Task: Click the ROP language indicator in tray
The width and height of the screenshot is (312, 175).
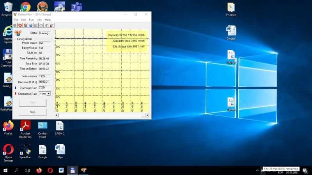Action: (280, 172)
